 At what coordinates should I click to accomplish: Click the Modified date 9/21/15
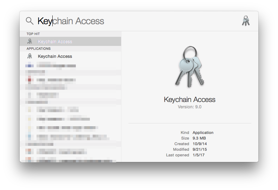(x=200, y=149)
